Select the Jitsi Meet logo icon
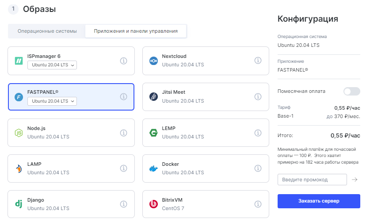 [153, 97]
